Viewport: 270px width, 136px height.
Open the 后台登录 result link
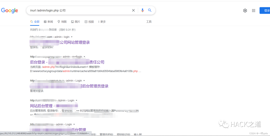coord(37,62)
